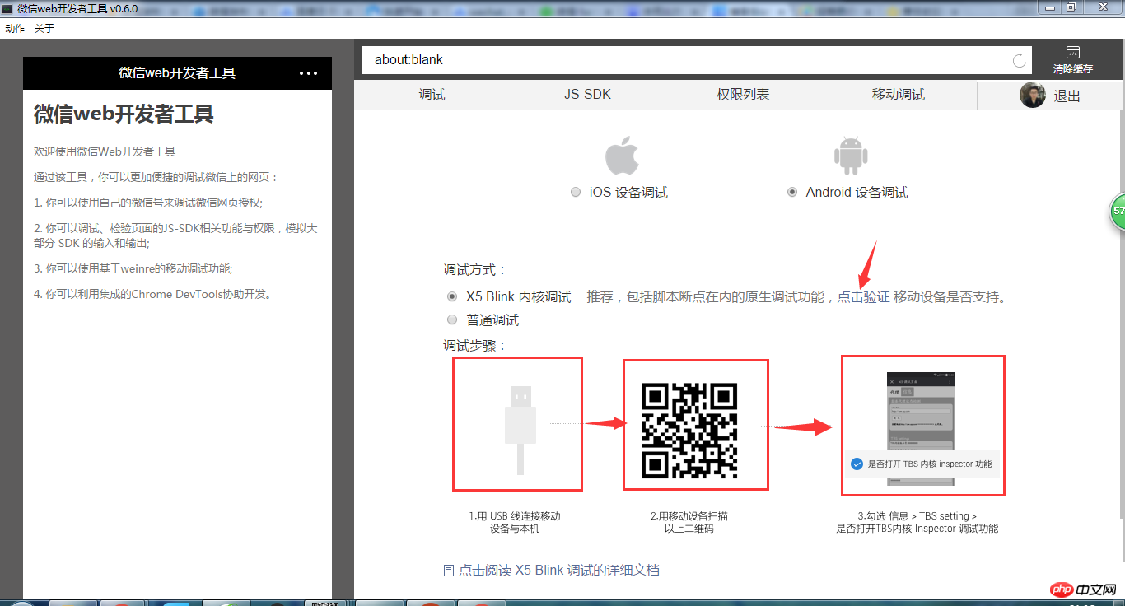1125x606 pixels.
Task: Click the reload icon in address bar
Action: tap(1020, 60)
